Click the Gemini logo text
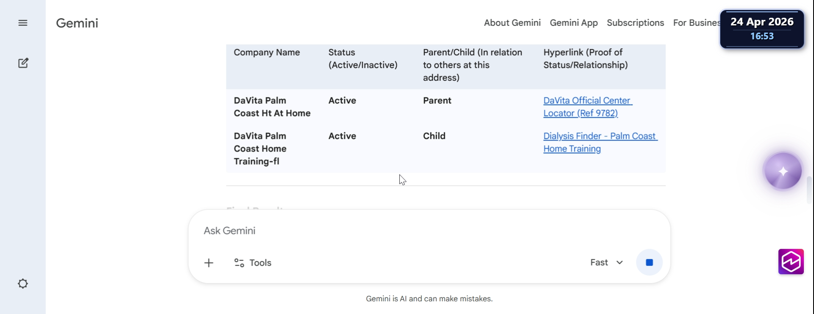The height and width of the screenshot is (314, 814). [x=77, y=23]
